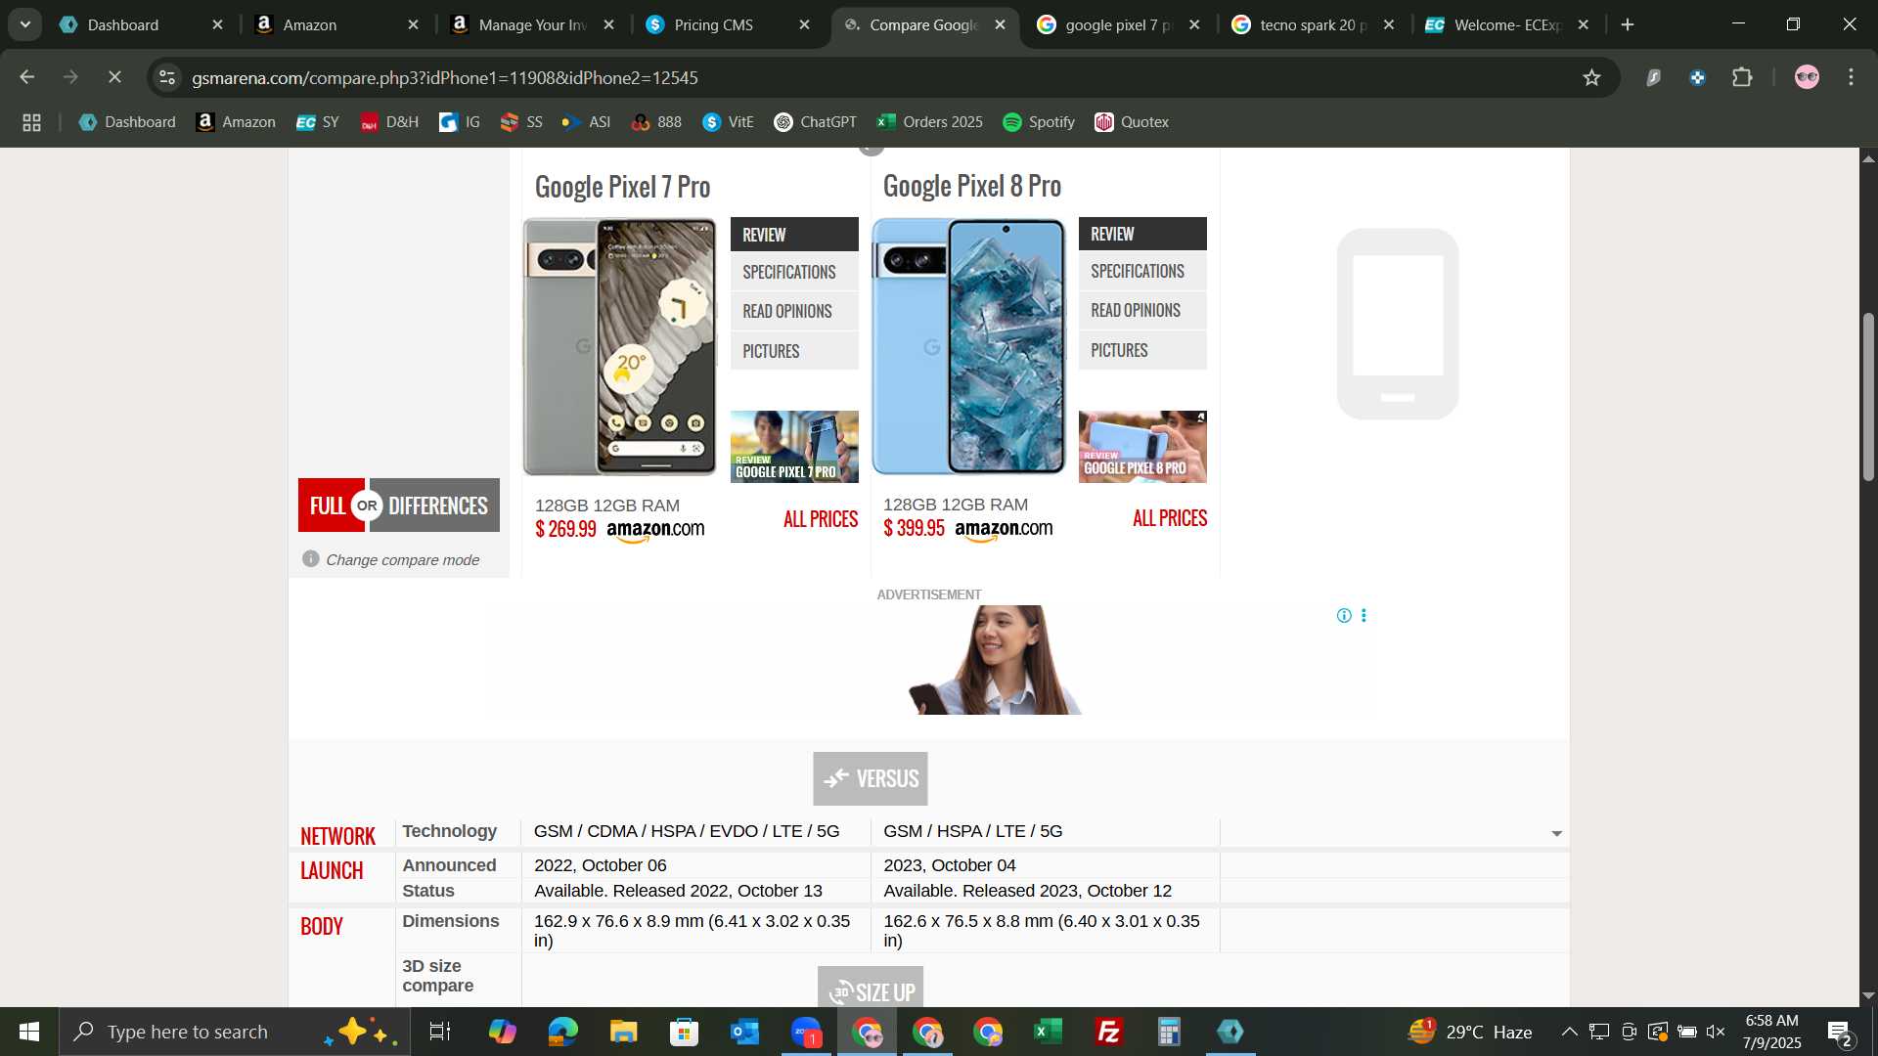Click the taskbar search box
The width and height of the screenshot is (1878, 1056).
tap(235, 1032)
